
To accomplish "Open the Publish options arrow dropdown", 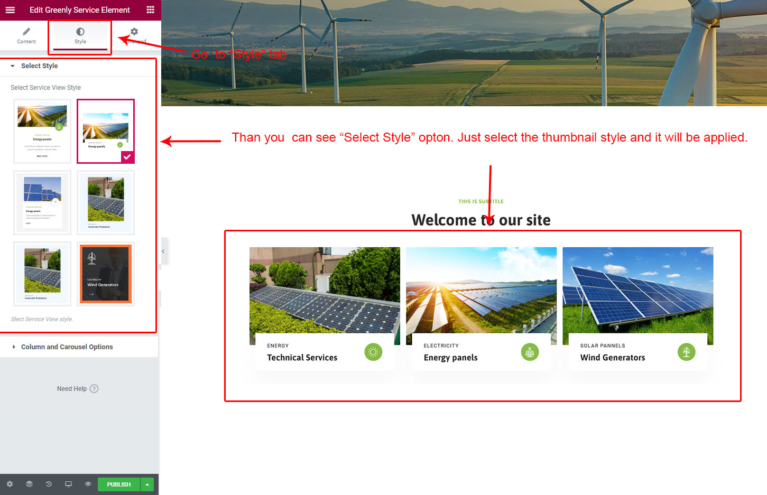I will click(147, 484).
